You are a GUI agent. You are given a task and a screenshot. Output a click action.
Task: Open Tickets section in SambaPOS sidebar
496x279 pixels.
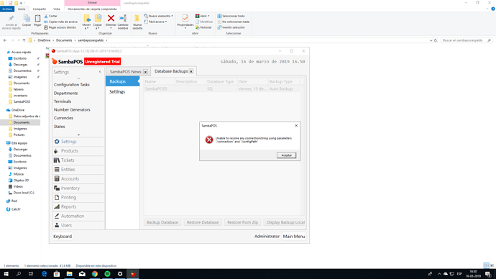tap(78, 160)
